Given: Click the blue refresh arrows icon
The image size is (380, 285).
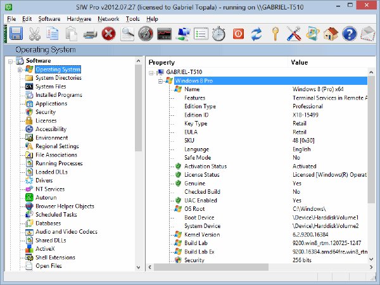Looking at the screenshot, I should click(256, 34).
